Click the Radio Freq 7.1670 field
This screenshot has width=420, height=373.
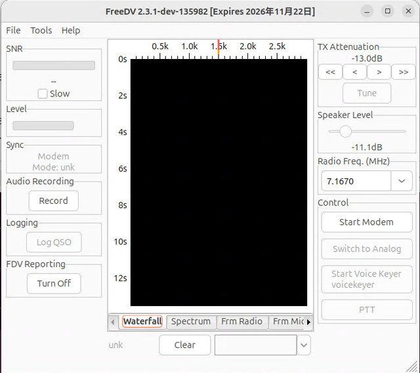(x=356, y=181)
